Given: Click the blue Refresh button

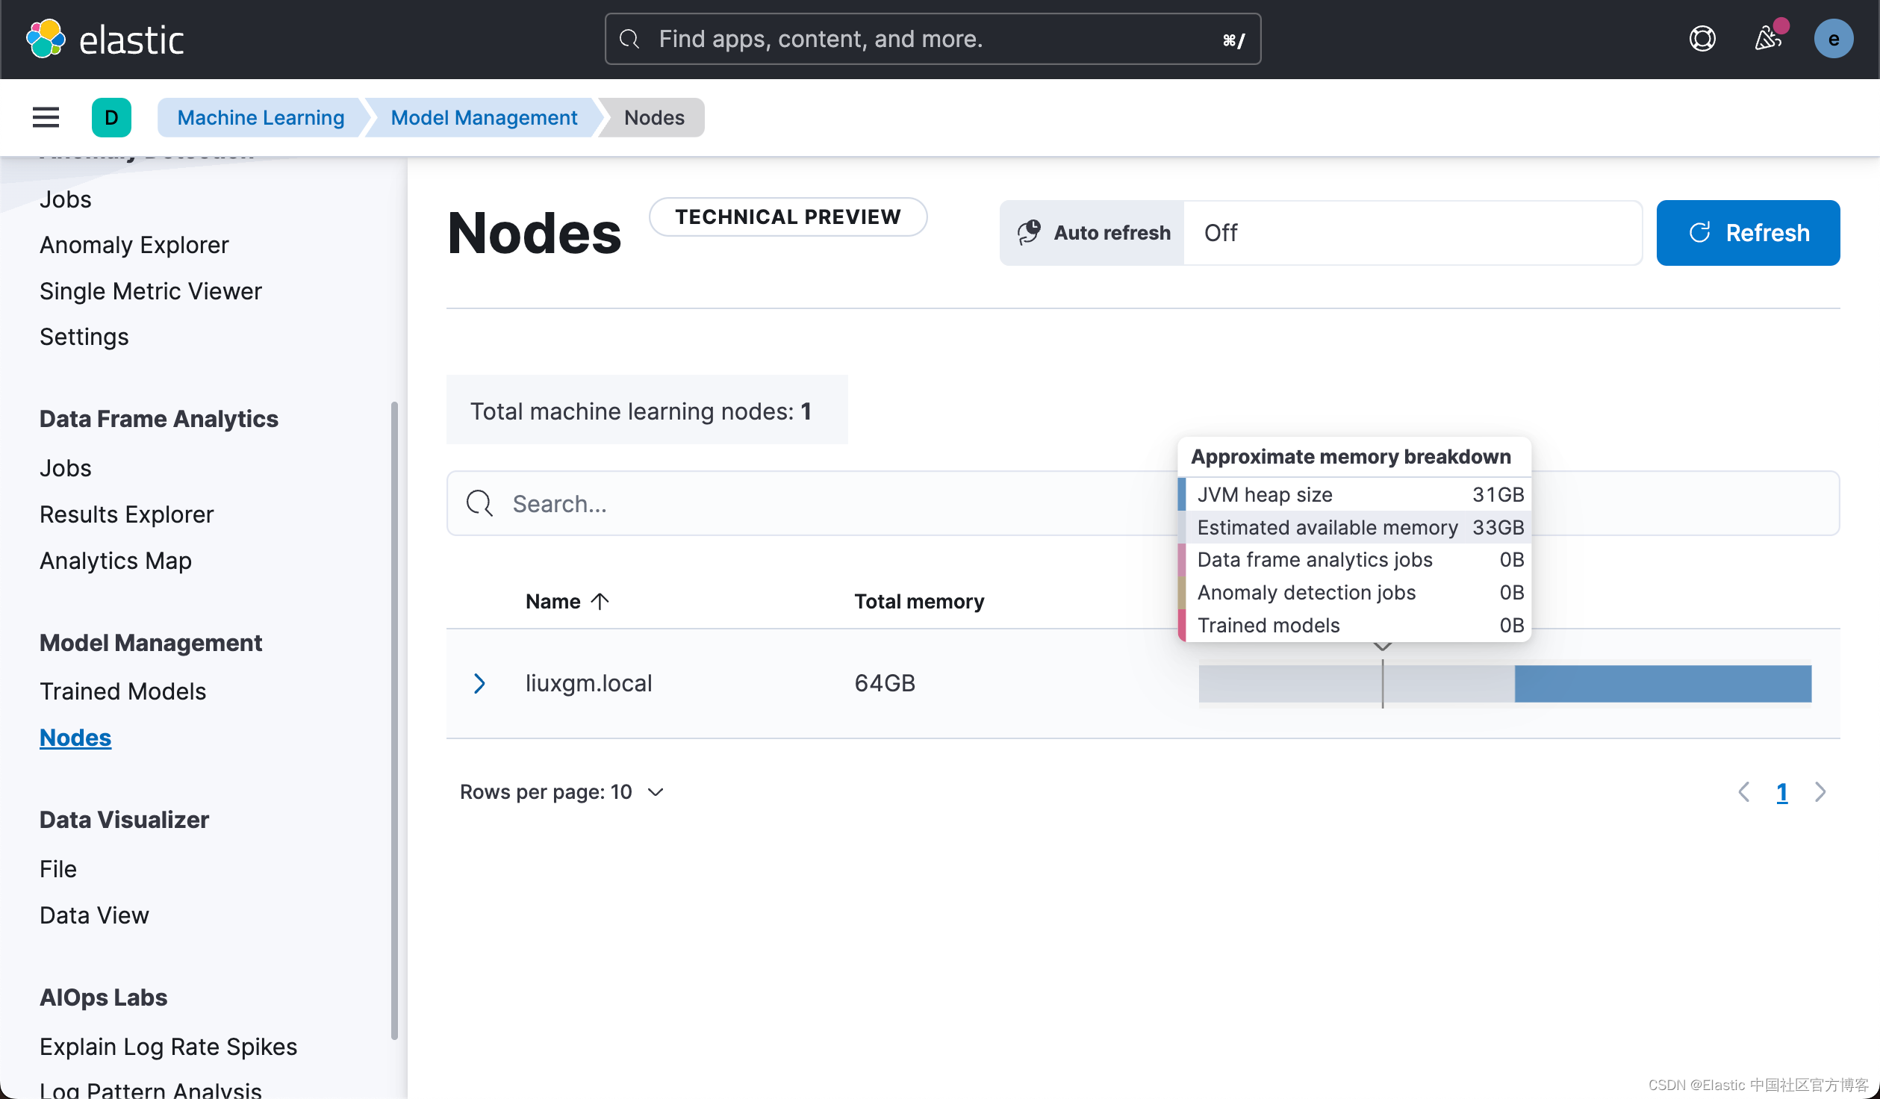Looking at the screenshot, I should (1748, 232).
